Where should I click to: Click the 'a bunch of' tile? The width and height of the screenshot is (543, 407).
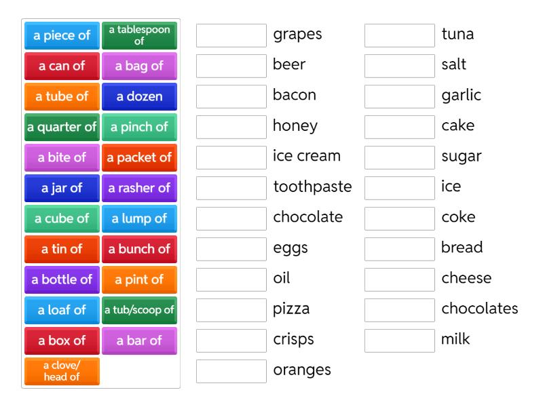click(x=139, y=250)
